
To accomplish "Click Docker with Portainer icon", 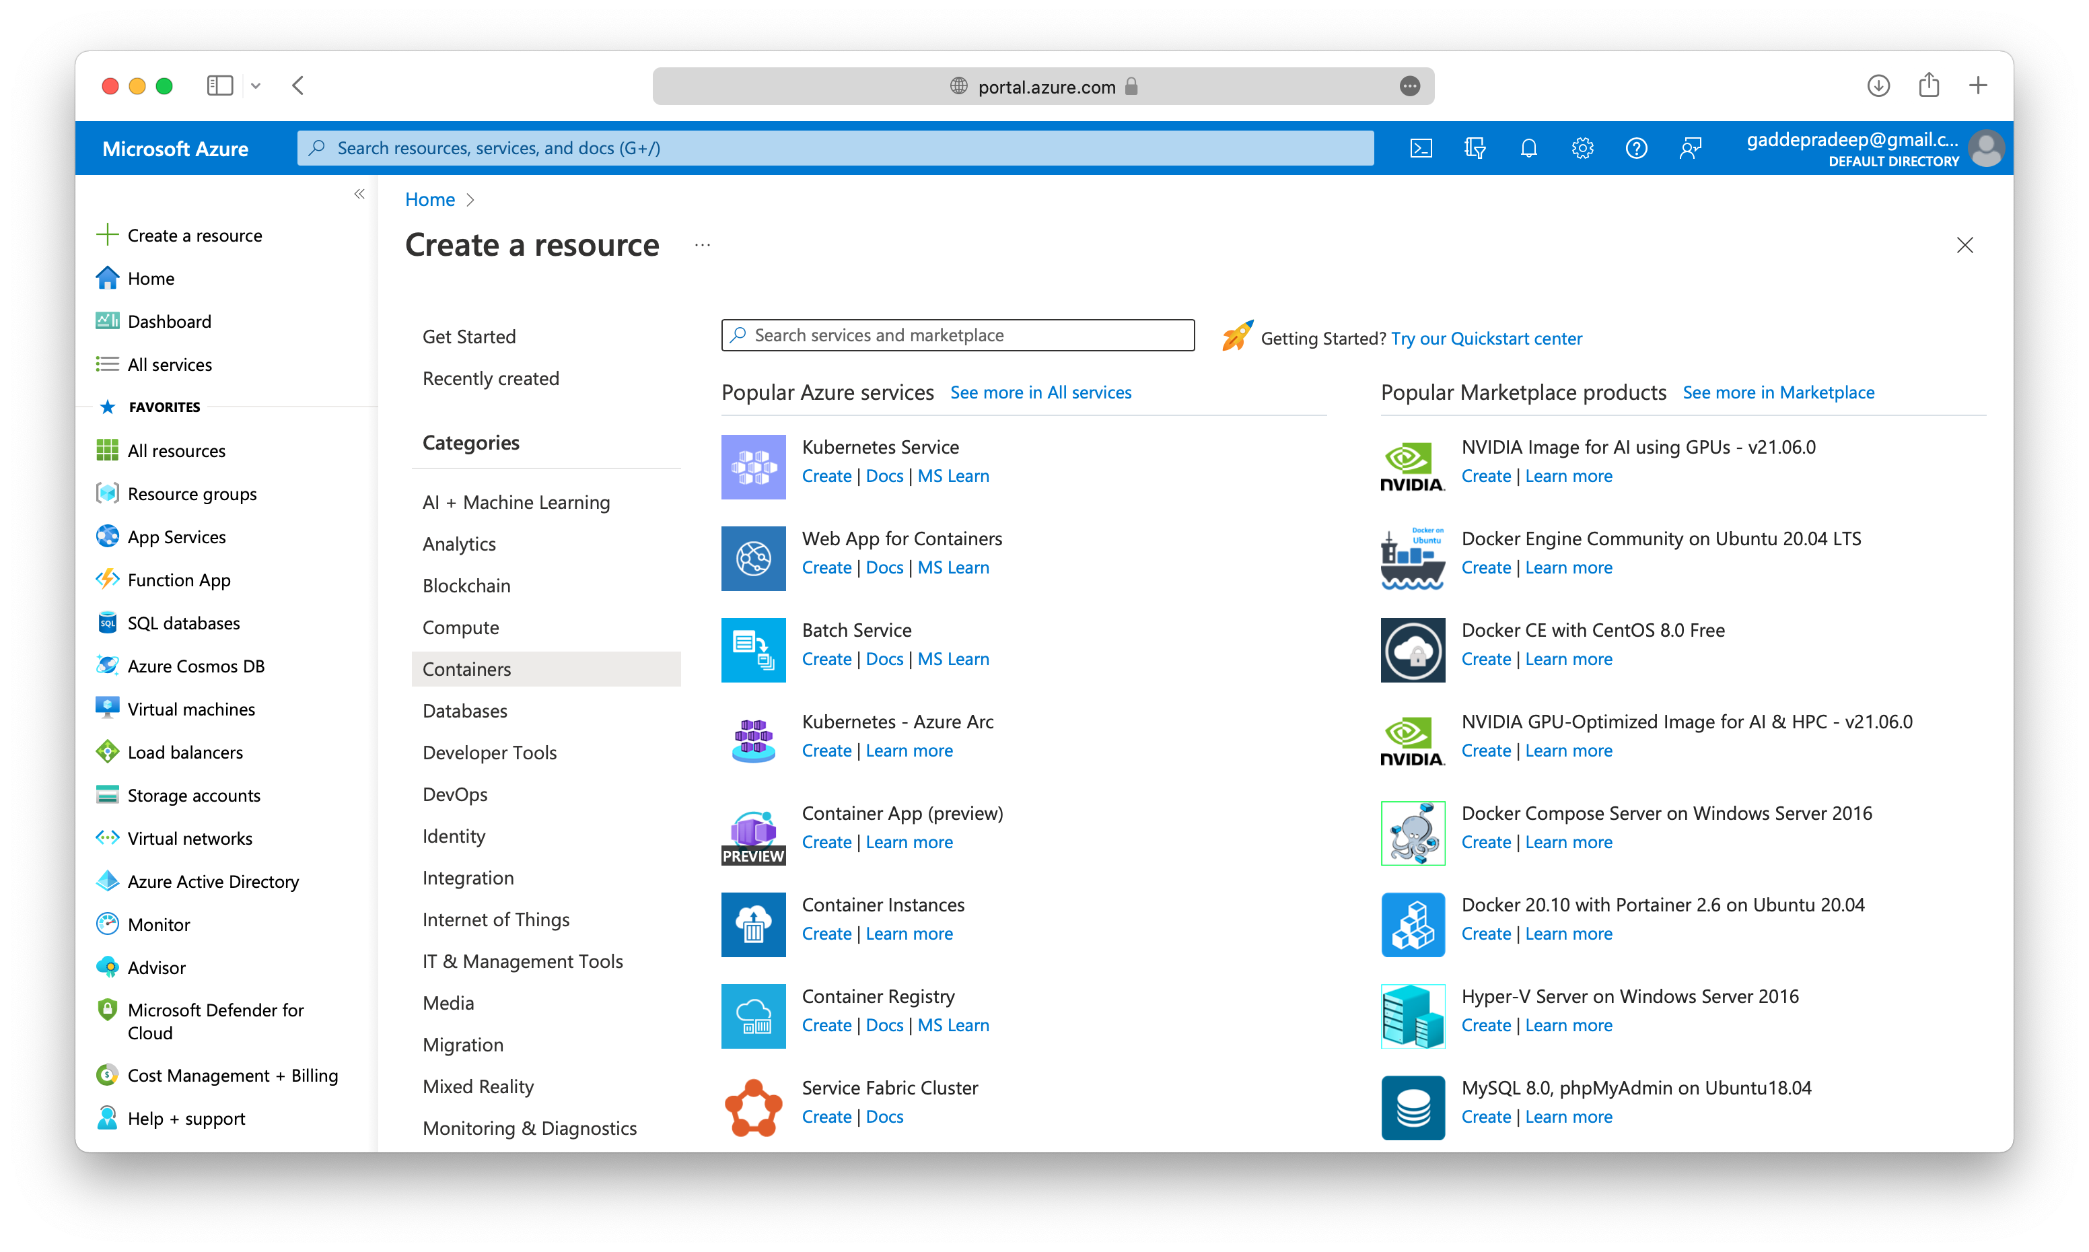I will [x=1413, y=925].
